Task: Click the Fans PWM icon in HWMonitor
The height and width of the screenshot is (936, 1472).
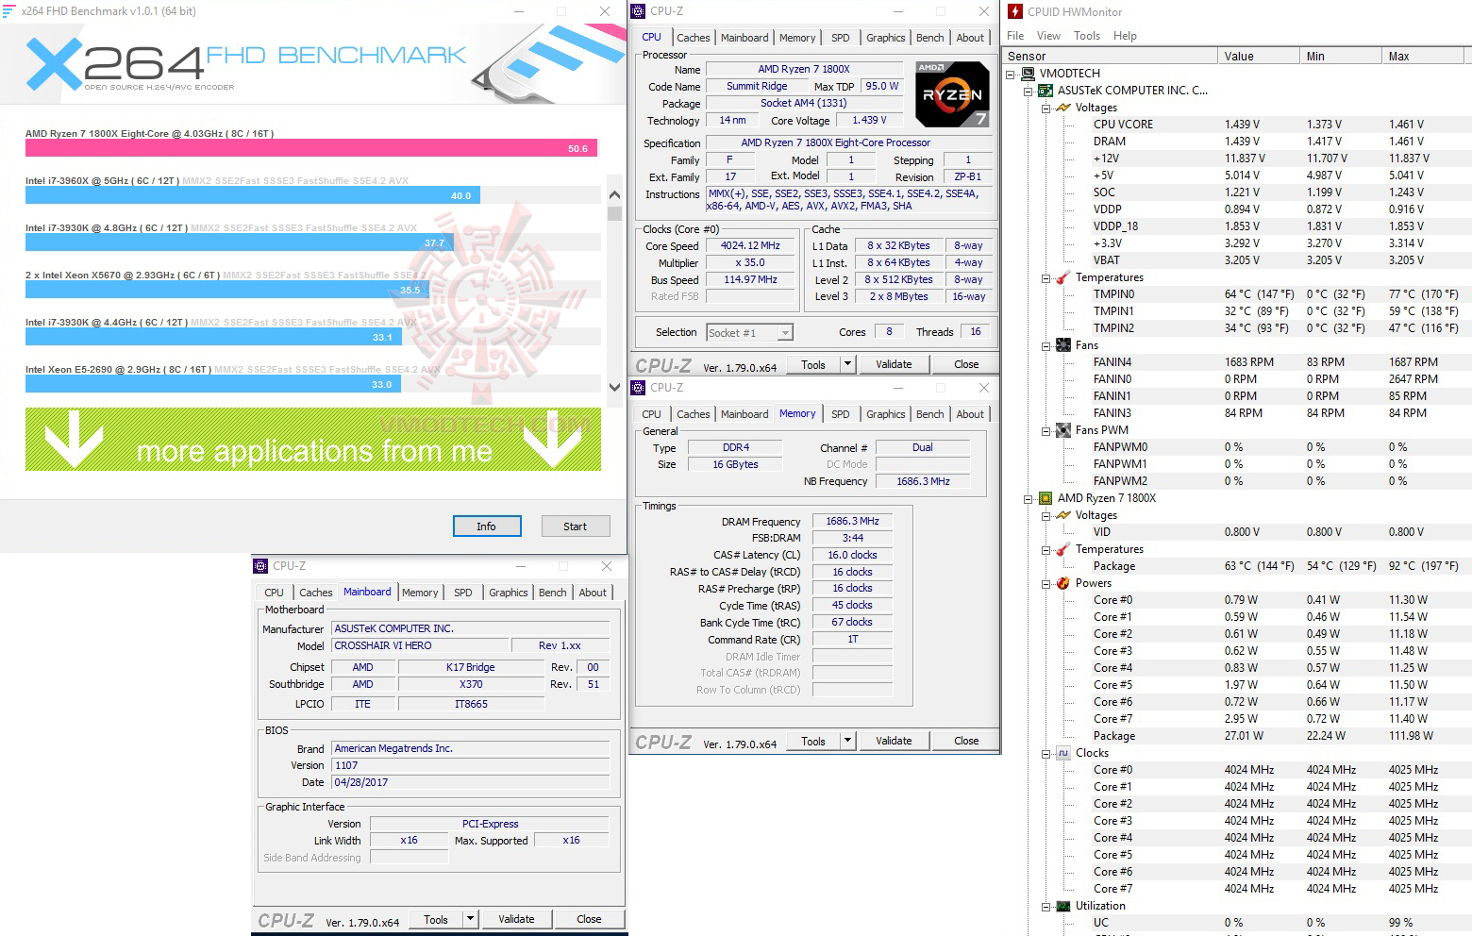Action: (1063, 430)
